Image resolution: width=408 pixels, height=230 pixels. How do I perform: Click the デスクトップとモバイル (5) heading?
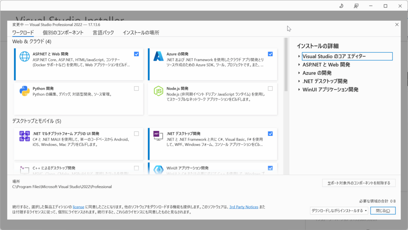click(x=37, y=121)
